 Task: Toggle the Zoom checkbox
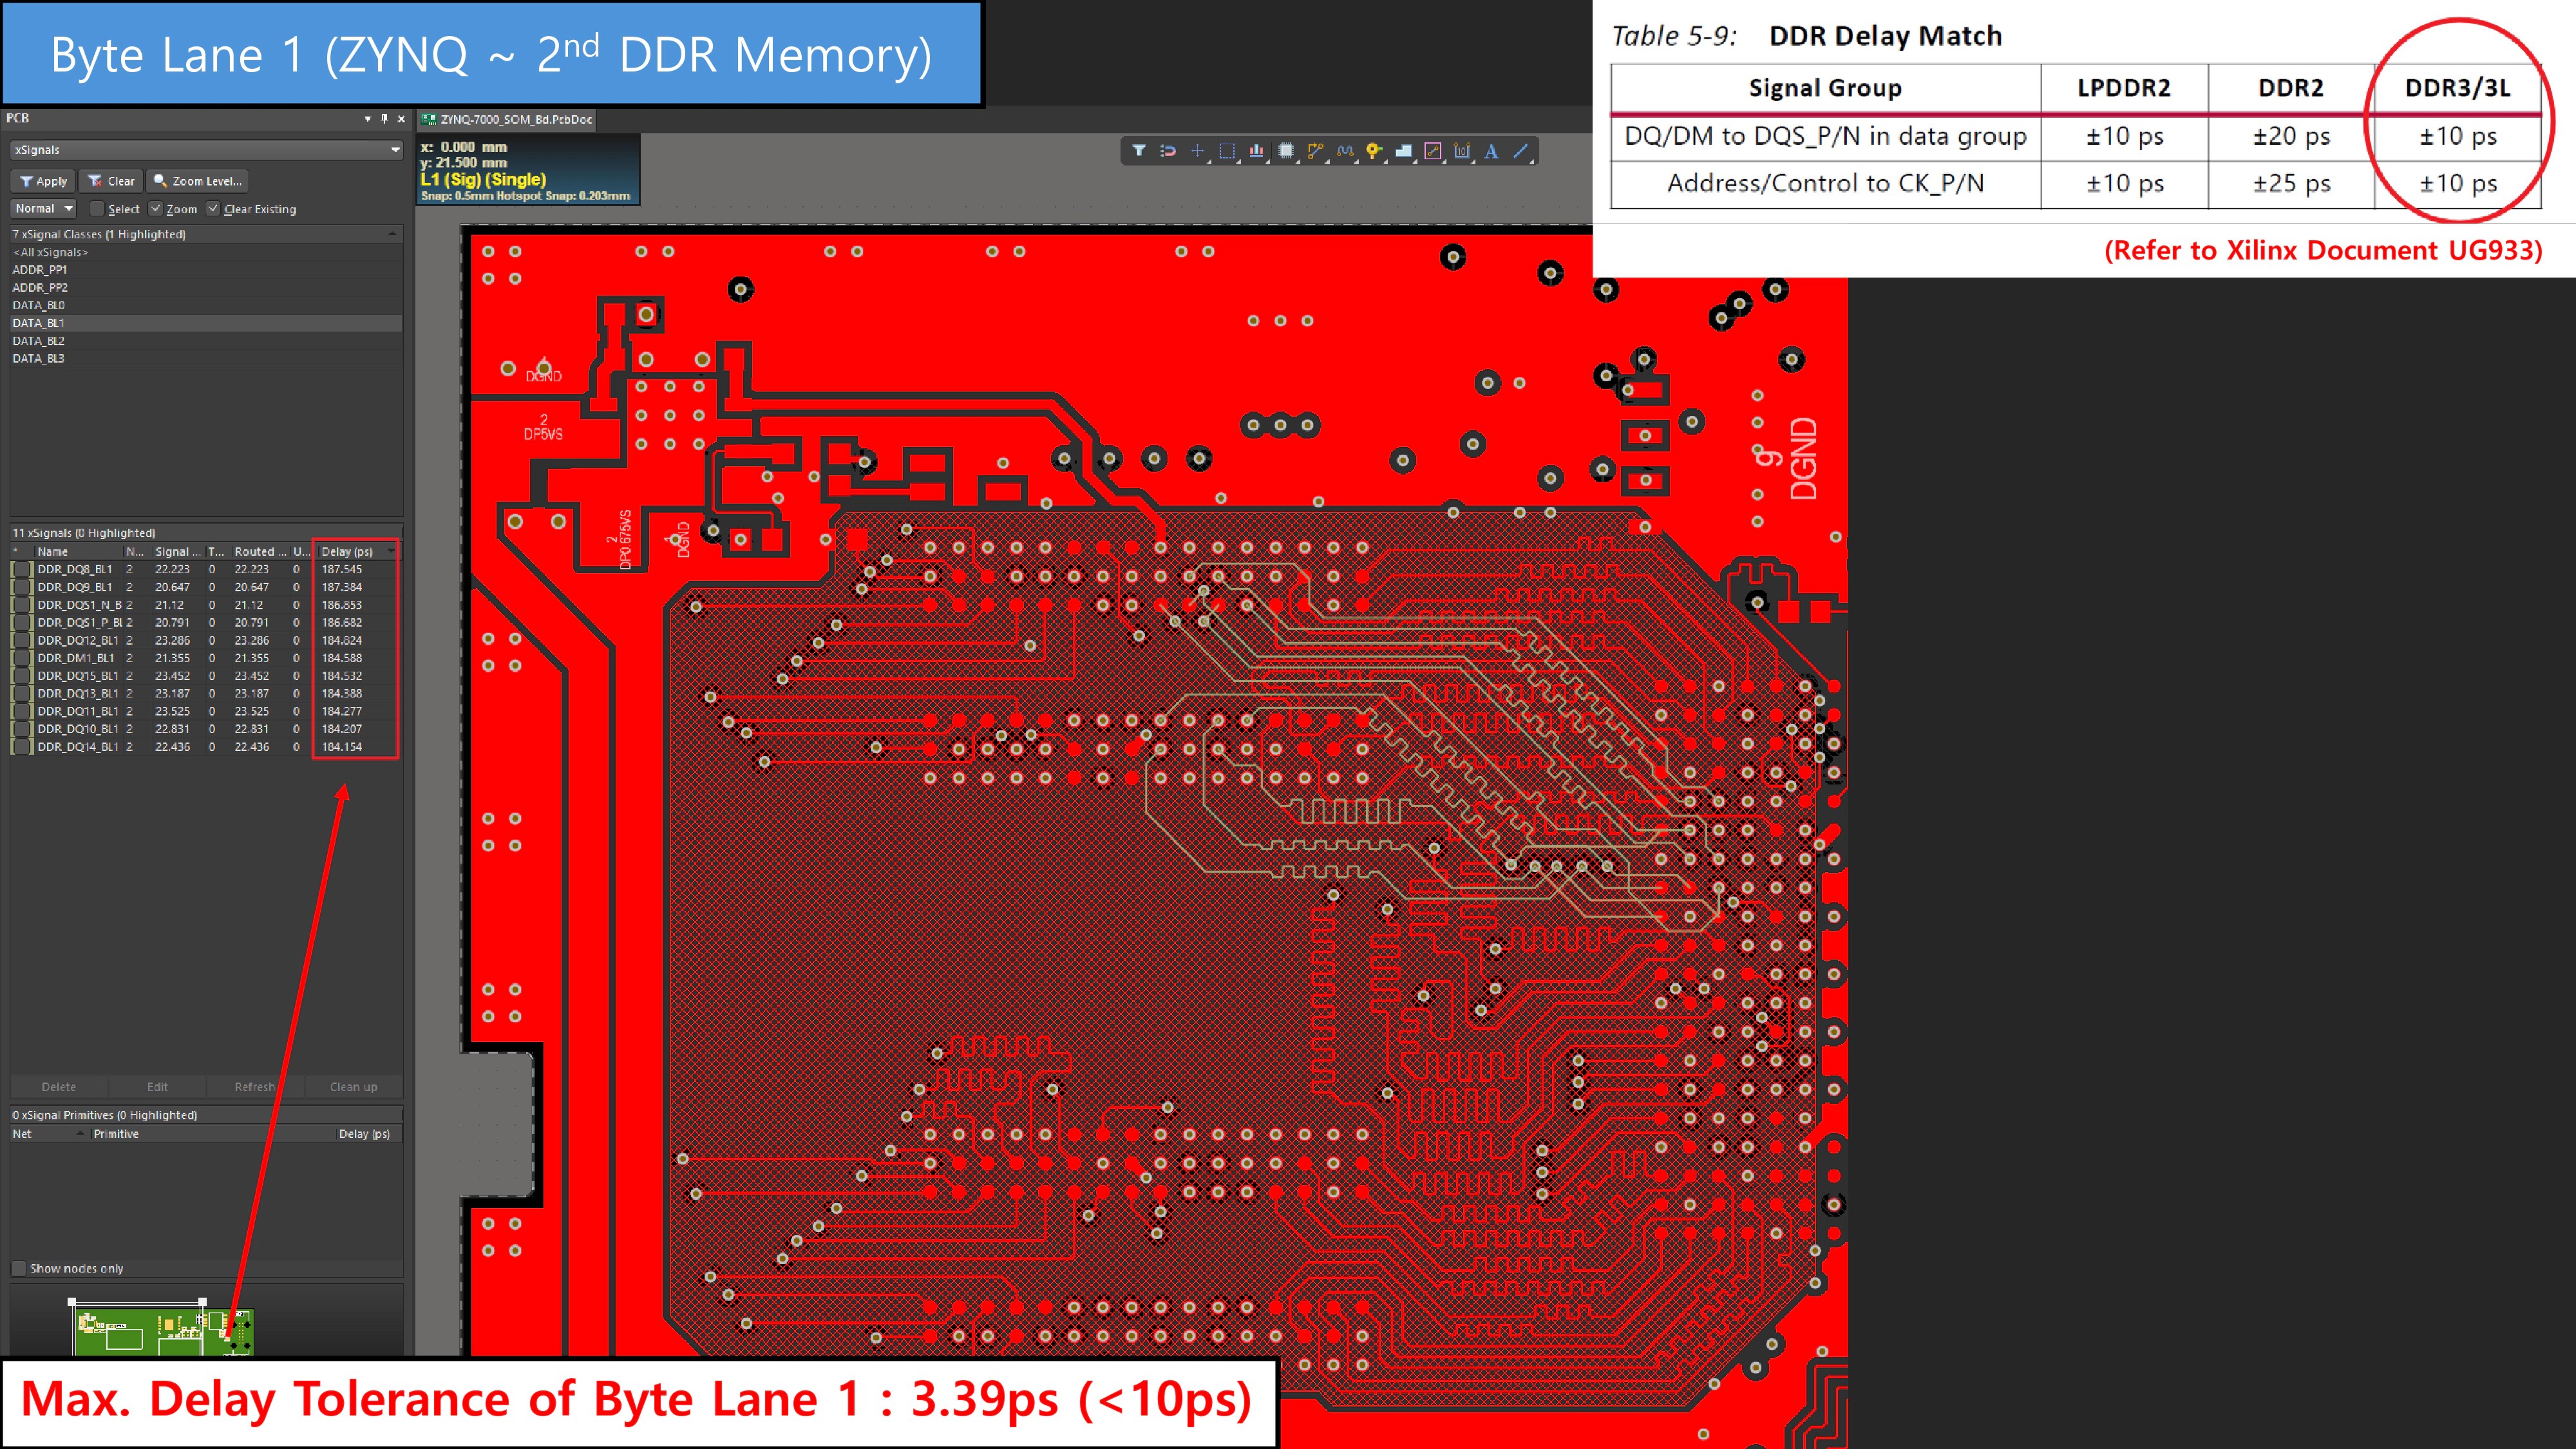click(156, 208)
